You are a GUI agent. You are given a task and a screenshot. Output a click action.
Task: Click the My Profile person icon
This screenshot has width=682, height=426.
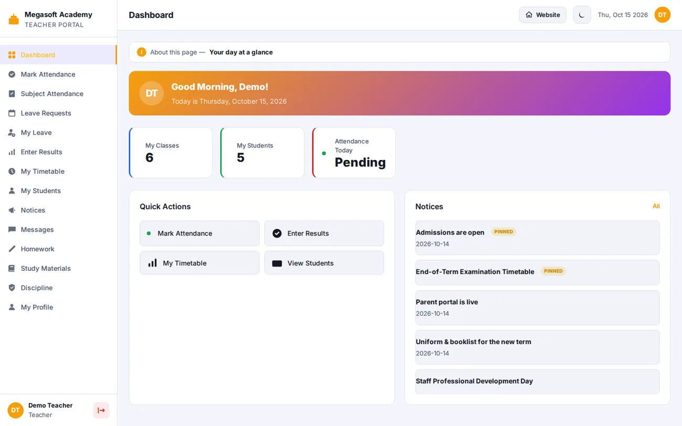point(12,307)
